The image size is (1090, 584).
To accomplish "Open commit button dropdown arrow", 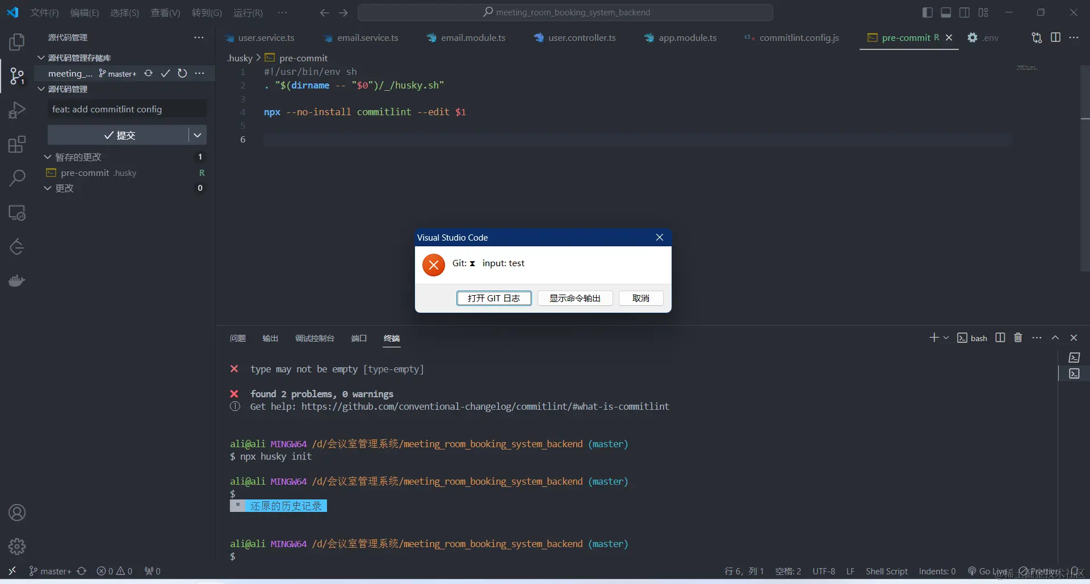I will [x=198, y=135].
